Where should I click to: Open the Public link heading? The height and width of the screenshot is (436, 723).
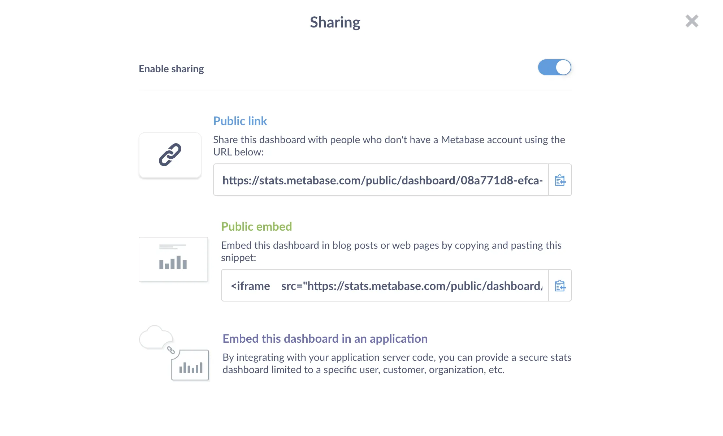click(240, 121)
